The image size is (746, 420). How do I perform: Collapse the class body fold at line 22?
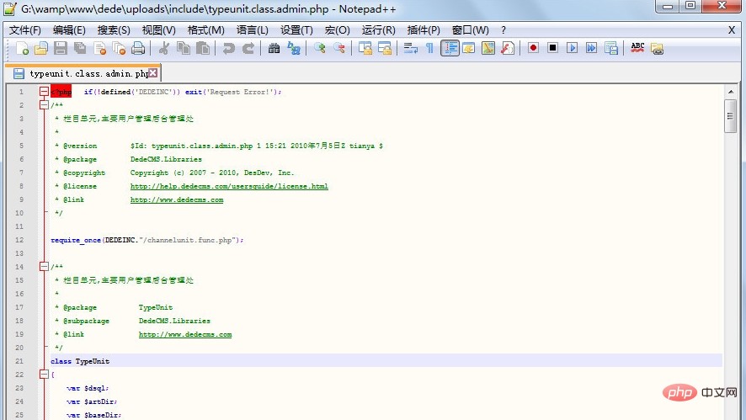click(44, 375)
